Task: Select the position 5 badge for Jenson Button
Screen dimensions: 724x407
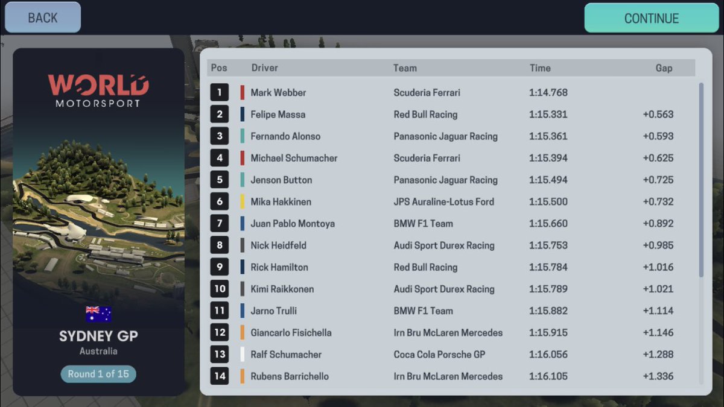Action: tap(219, 180)
